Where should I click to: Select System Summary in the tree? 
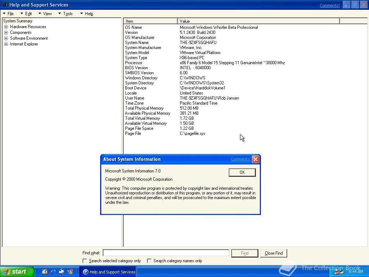pos(18,21)
